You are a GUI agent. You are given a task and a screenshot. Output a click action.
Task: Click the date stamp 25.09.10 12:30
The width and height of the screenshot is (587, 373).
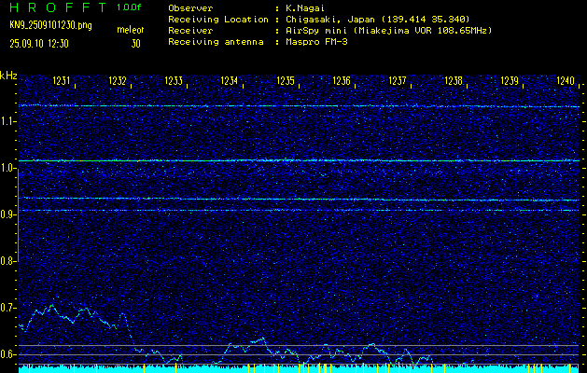coord(39,44)
